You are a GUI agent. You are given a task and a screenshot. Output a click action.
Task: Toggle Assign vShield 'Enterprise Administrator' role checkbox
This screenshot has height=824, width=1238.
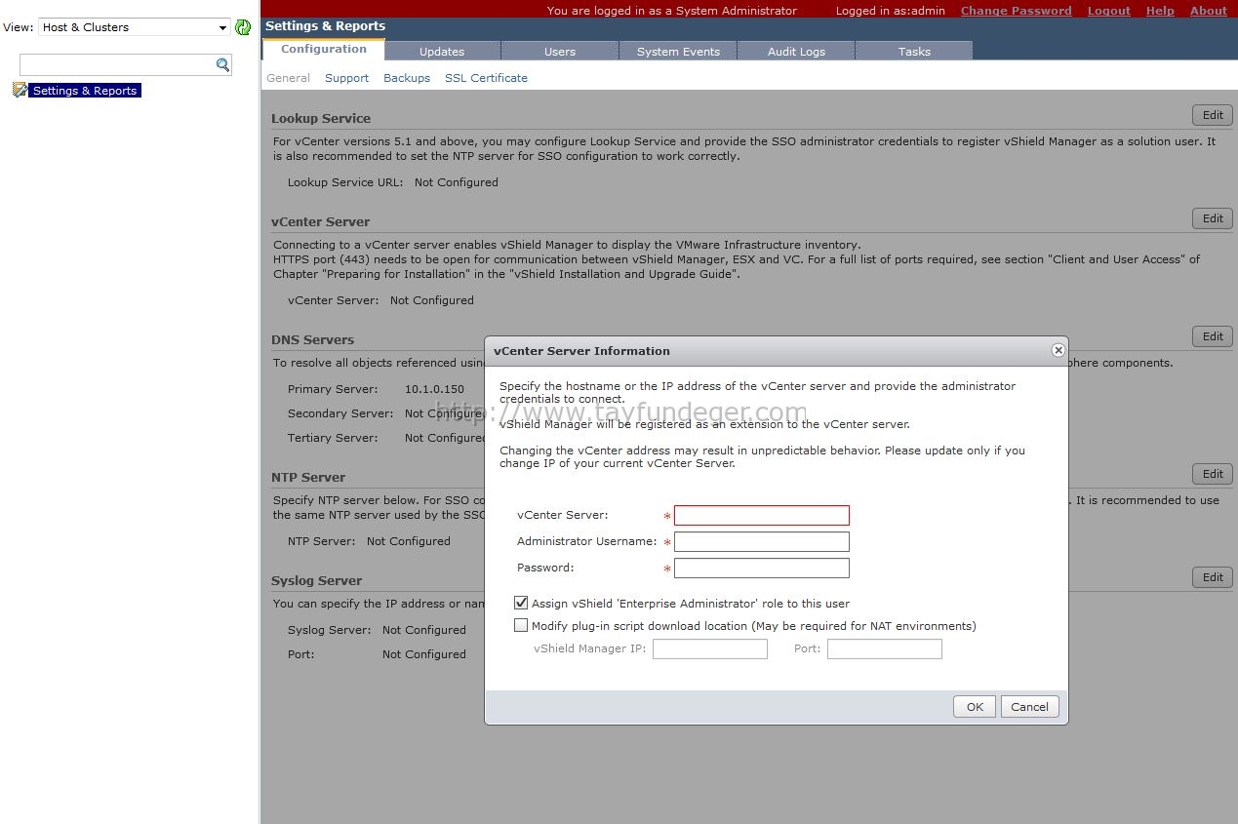521,604
